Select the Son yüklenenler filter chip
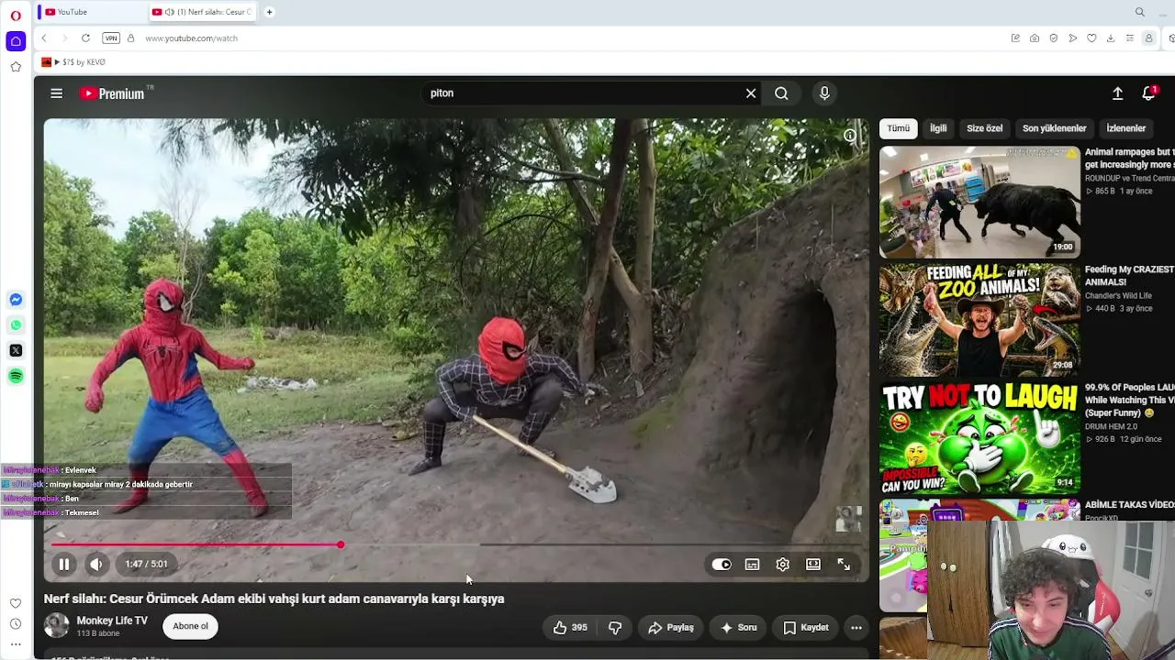Screen dimensions: 1175x660 coord(1055,128)
